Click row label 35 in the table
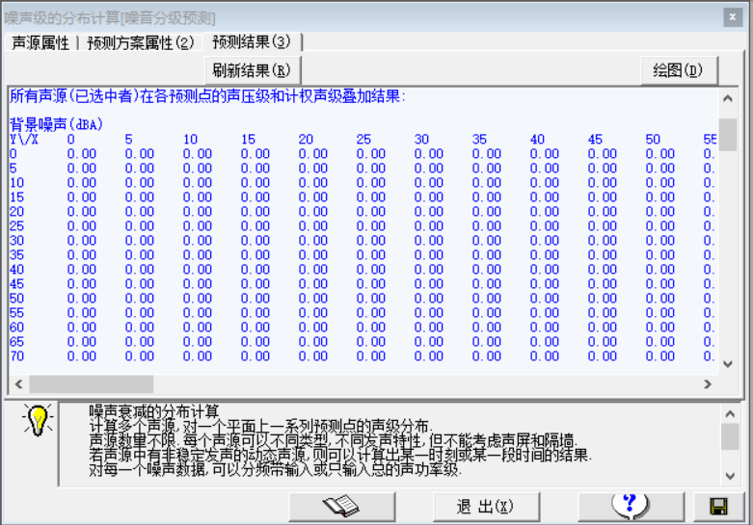The height and width of the screenshot is (525, 753). (x=16, y=255)
